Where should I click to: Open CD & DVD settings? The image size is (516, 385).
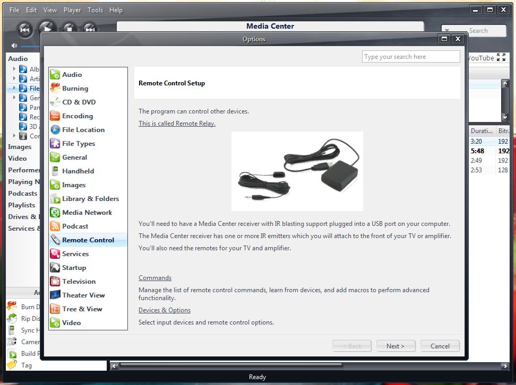click(88, 102)
